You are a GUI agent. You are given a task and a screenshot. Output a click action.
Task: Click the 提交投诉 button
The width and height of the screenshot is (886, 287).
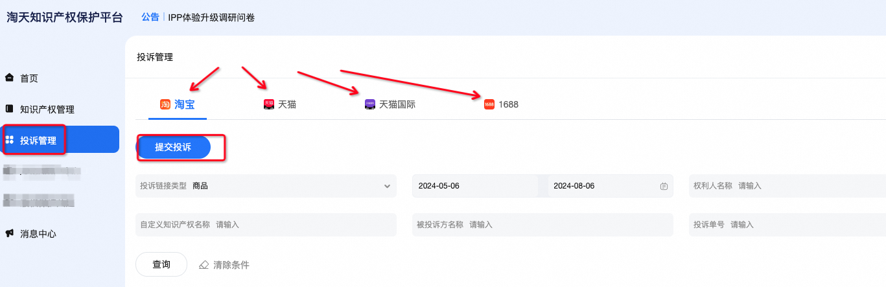[173, 147]
